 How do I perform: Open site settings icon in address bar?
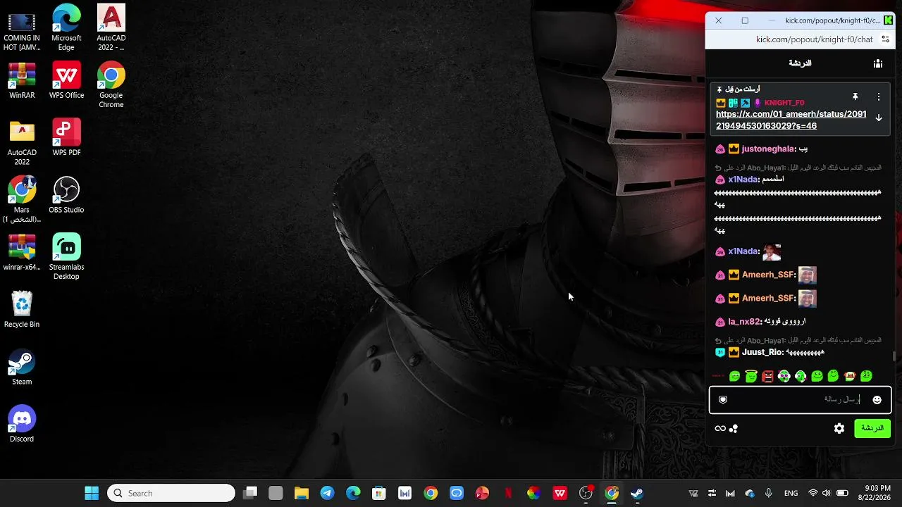(885, 39)
